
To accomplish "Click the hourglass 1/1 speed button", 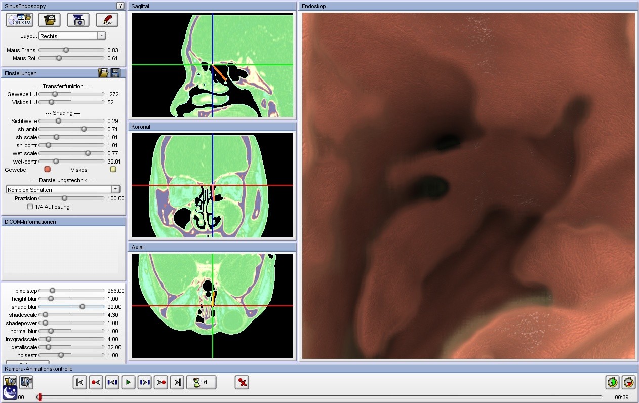I will [x=202, y=382].
